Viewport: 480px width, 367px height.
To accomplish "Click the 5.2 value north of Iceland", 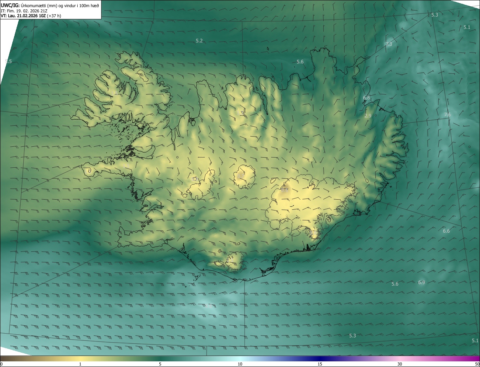I will pyautogui.click(x=199, y=41).
